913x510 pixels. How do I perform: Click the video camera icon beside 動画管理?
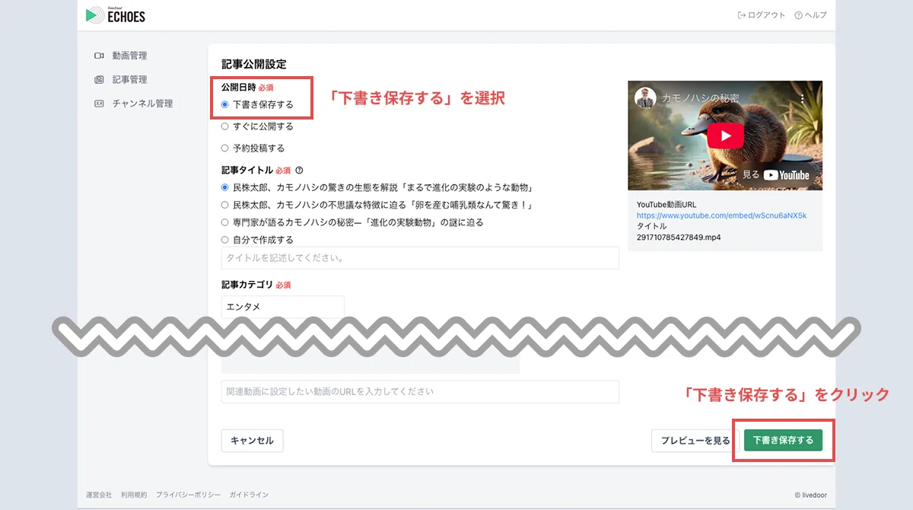click(x=99, y=56)
